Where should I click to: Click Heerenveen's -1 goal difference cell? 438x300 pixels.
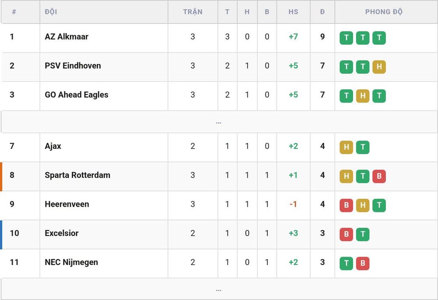click(x=293, y=204)
